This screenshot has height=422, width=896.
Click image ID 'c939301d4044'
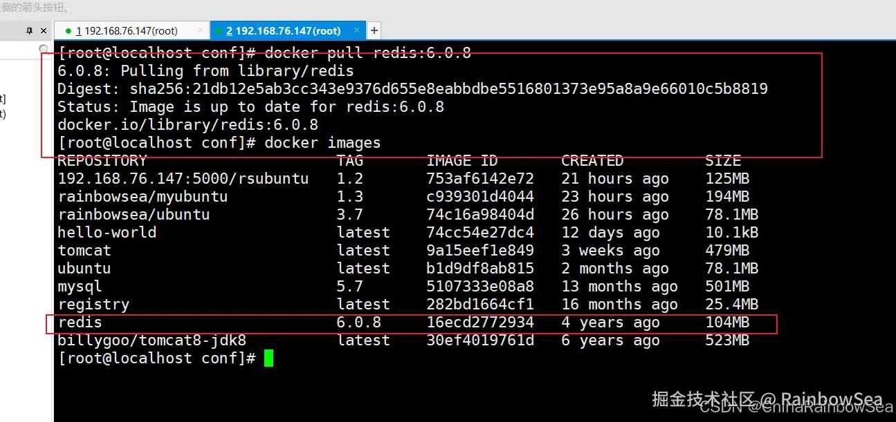[x=480, y=196]
